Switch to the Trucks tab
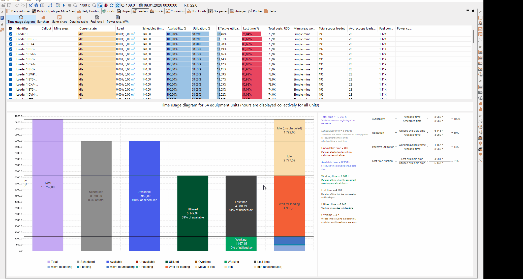The image size is (523, 279). (157, 11)
